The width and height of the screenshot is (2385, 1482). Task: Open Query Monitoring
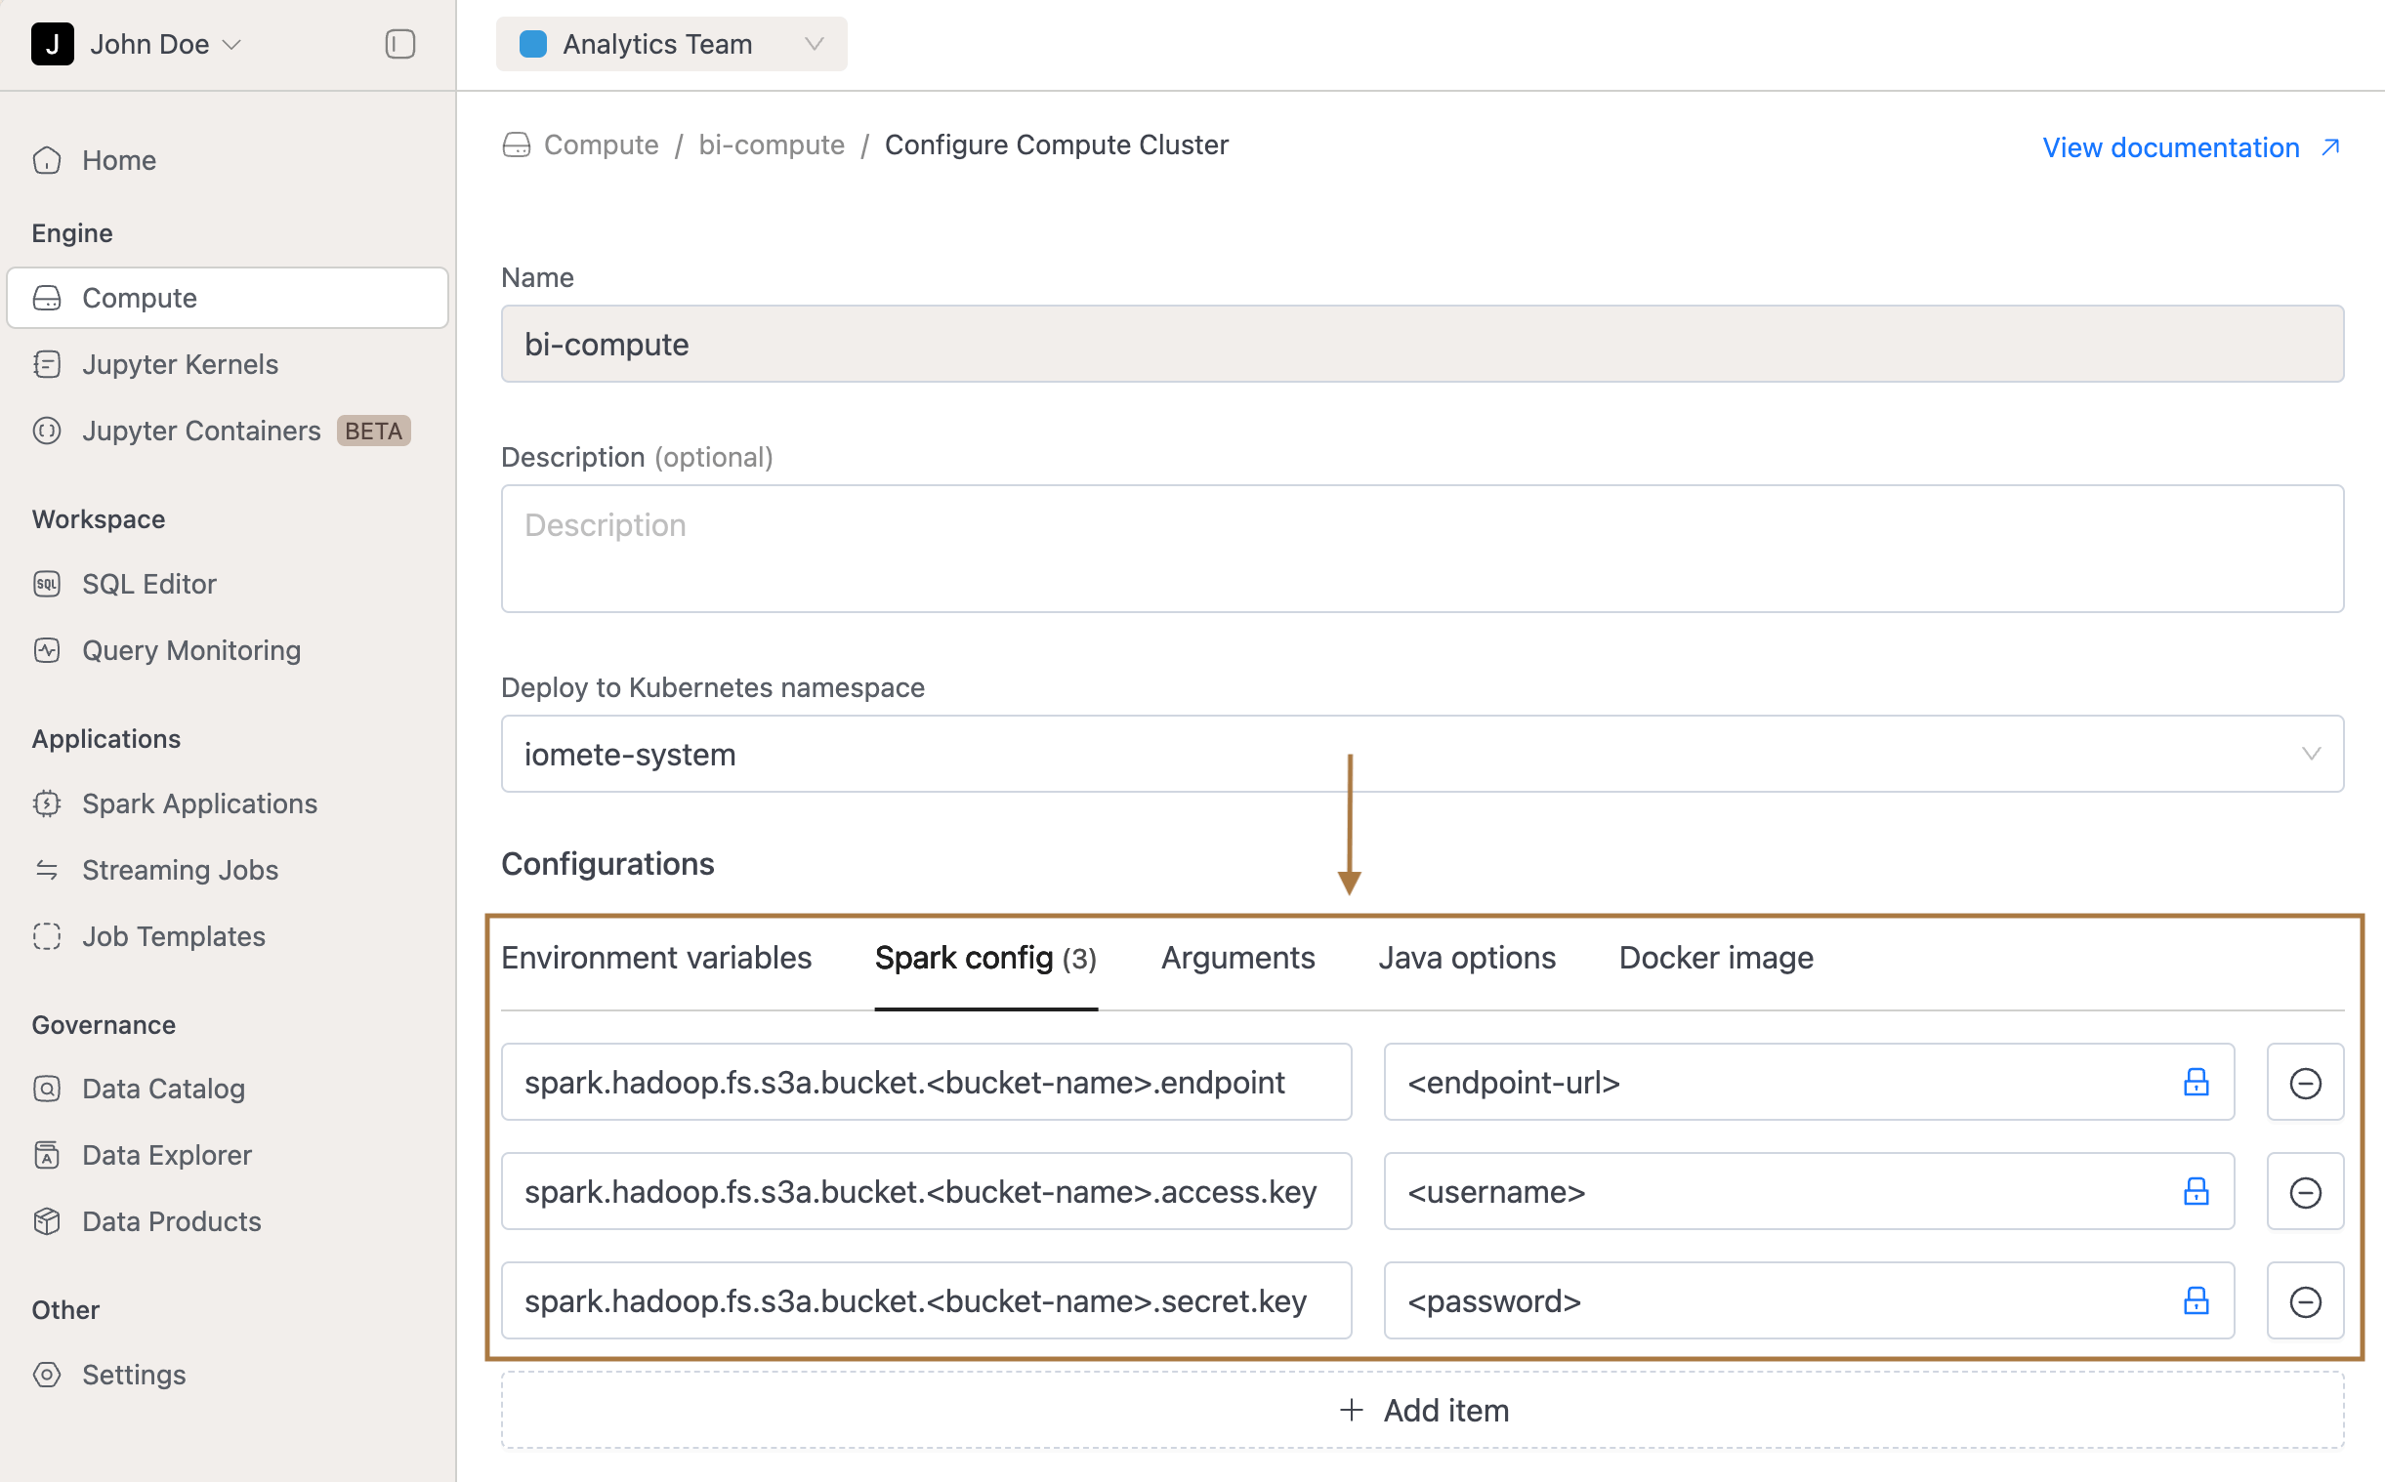coord(190,650)
